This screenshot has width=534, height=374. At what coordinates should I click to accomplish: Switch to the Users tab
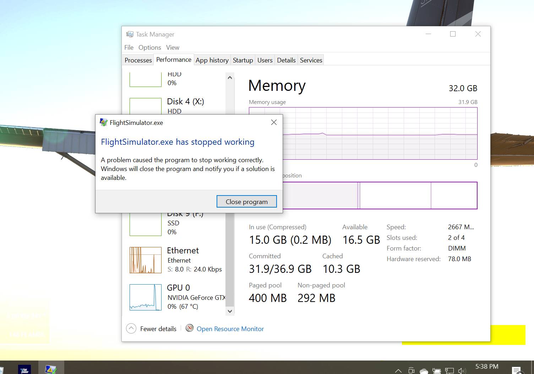click(x=265, y=60)
